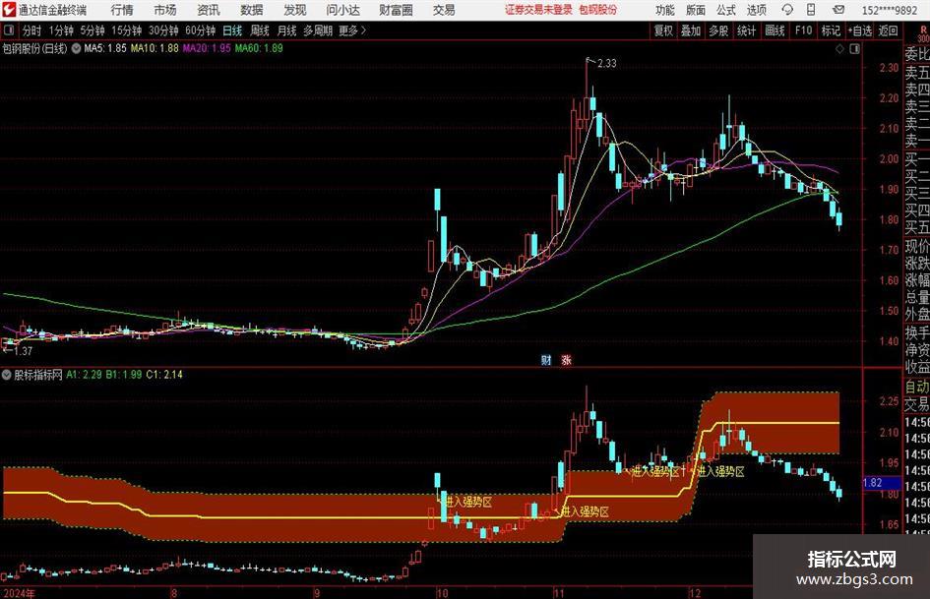Click the 1.37 low price label

(x=22, y=351)
